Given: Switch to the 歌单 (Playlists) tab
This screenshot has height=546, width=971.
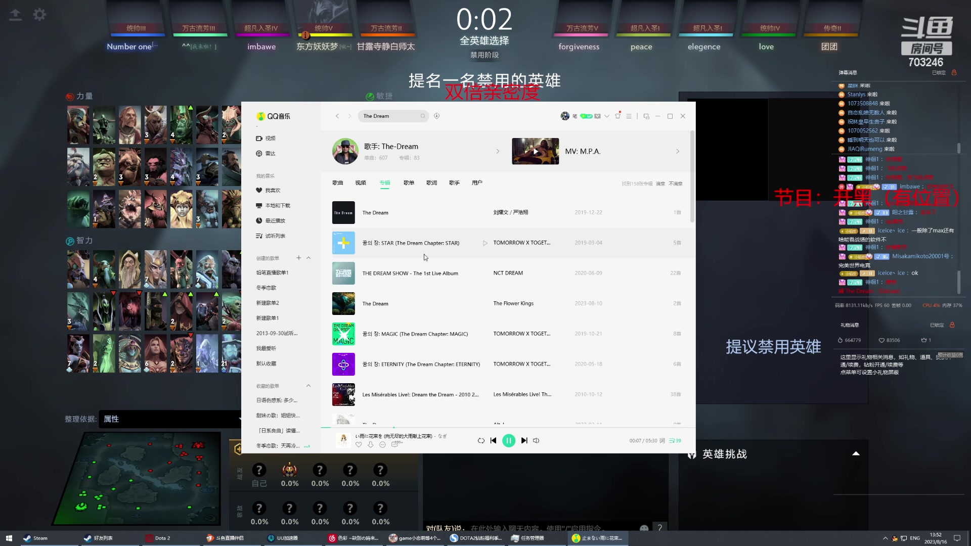Looking at the screenshot, I should click(409, 183).
